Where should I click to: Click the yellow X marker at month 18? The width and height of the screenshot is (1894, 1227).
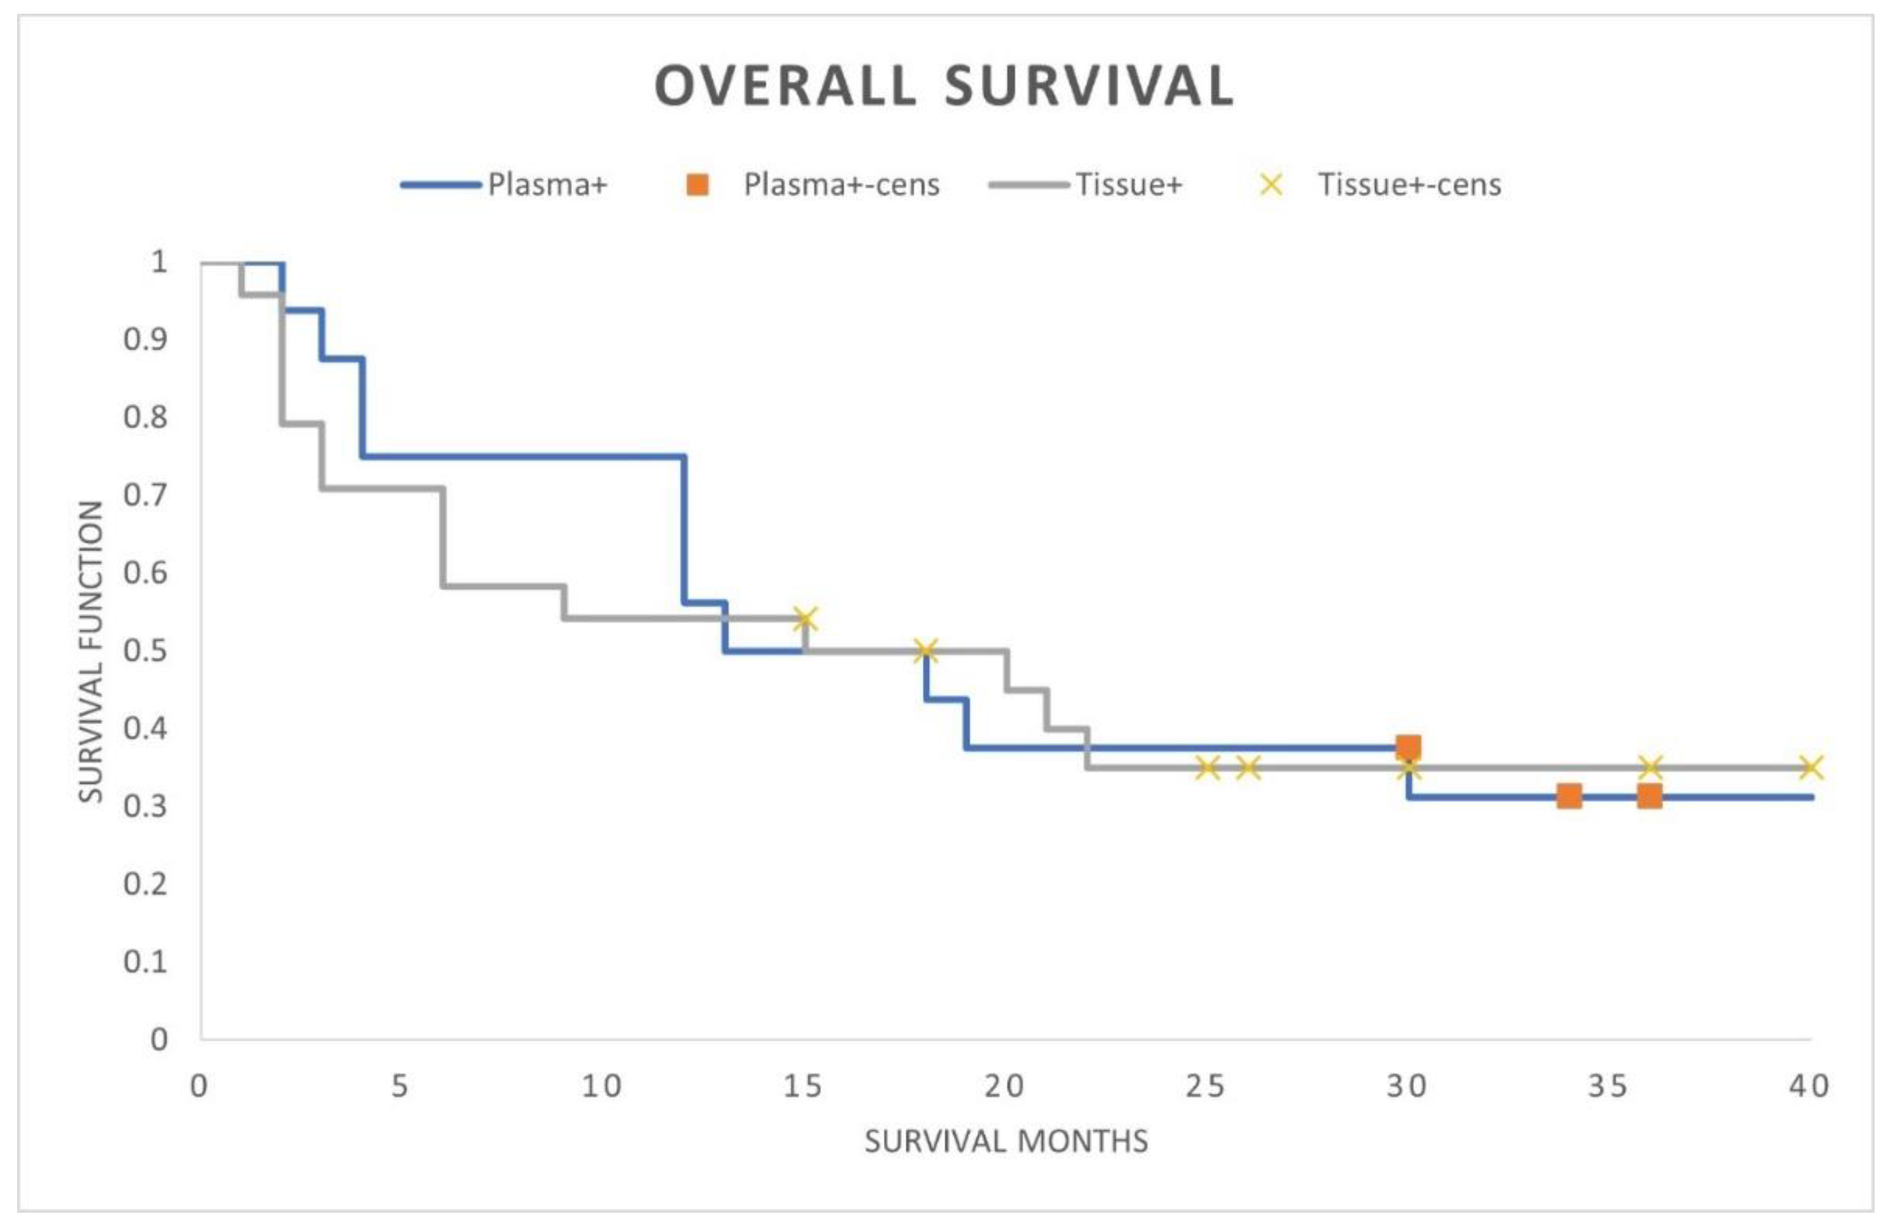[x=926, y=651]
